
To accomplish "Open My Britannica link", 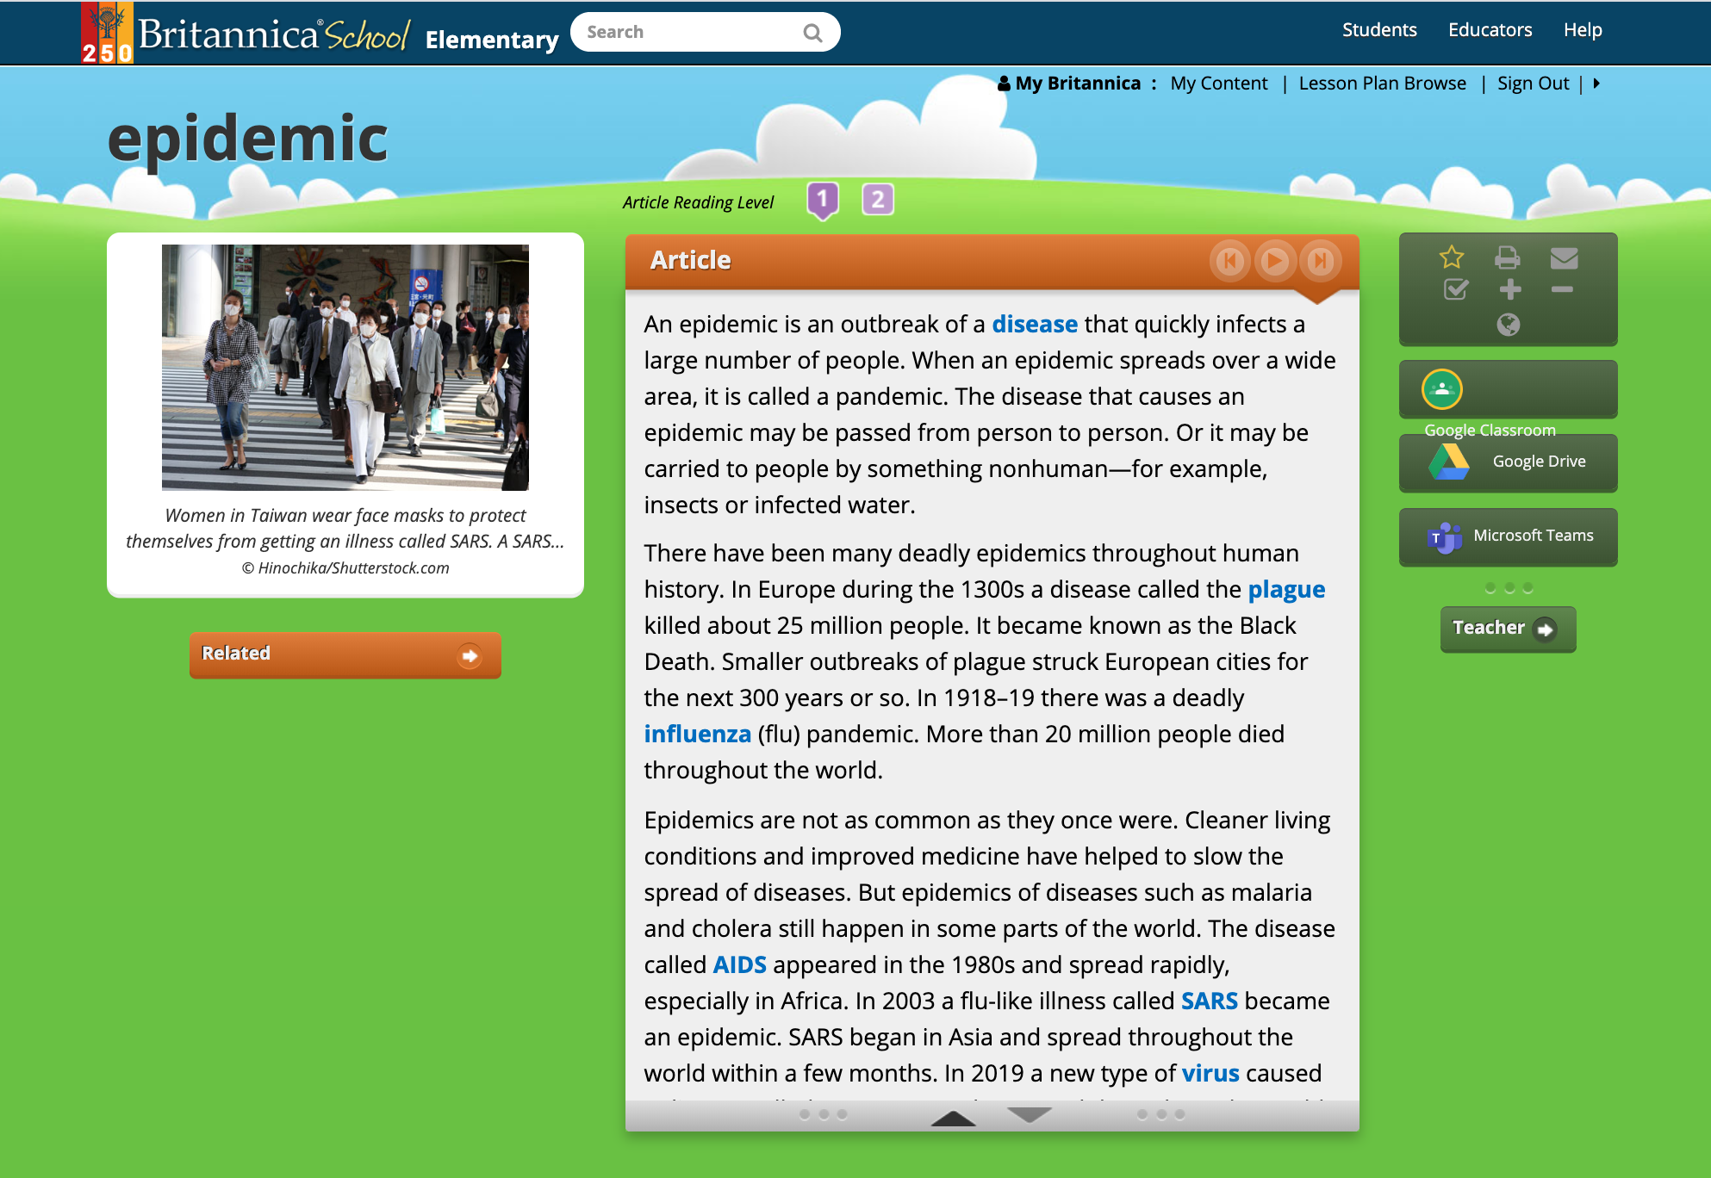I will point(1077,84).
